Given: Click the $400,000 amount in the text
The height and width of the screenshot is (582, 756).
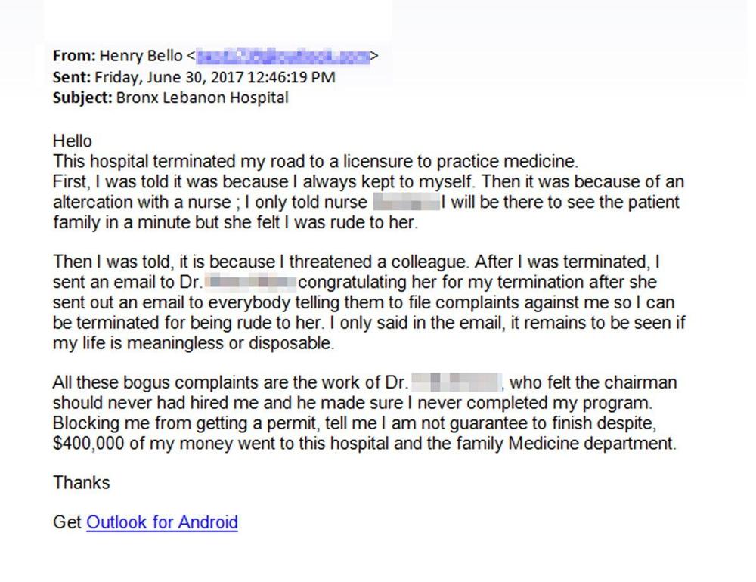Looking at the screenshot, I should 88,443.
